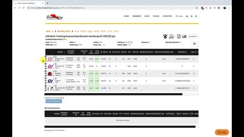Switch to the 17:45 race
Screen dimensions: 244x137
(x=116, y=31)
